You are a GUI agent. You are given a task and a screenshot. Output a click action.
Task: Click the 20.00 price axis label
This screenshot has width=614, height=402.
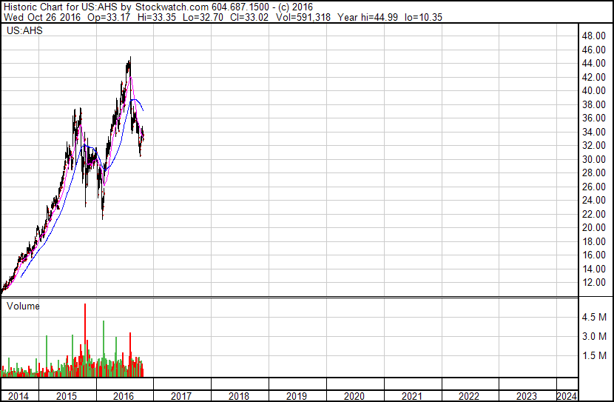pos(593,227)
